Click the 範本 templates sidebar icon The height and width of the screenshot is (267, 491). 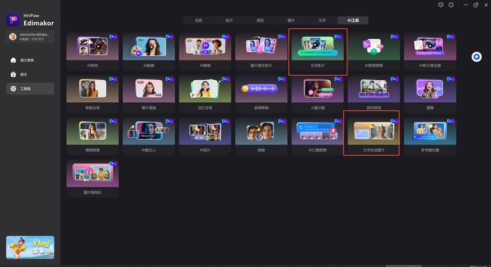[x=13, y=74]
